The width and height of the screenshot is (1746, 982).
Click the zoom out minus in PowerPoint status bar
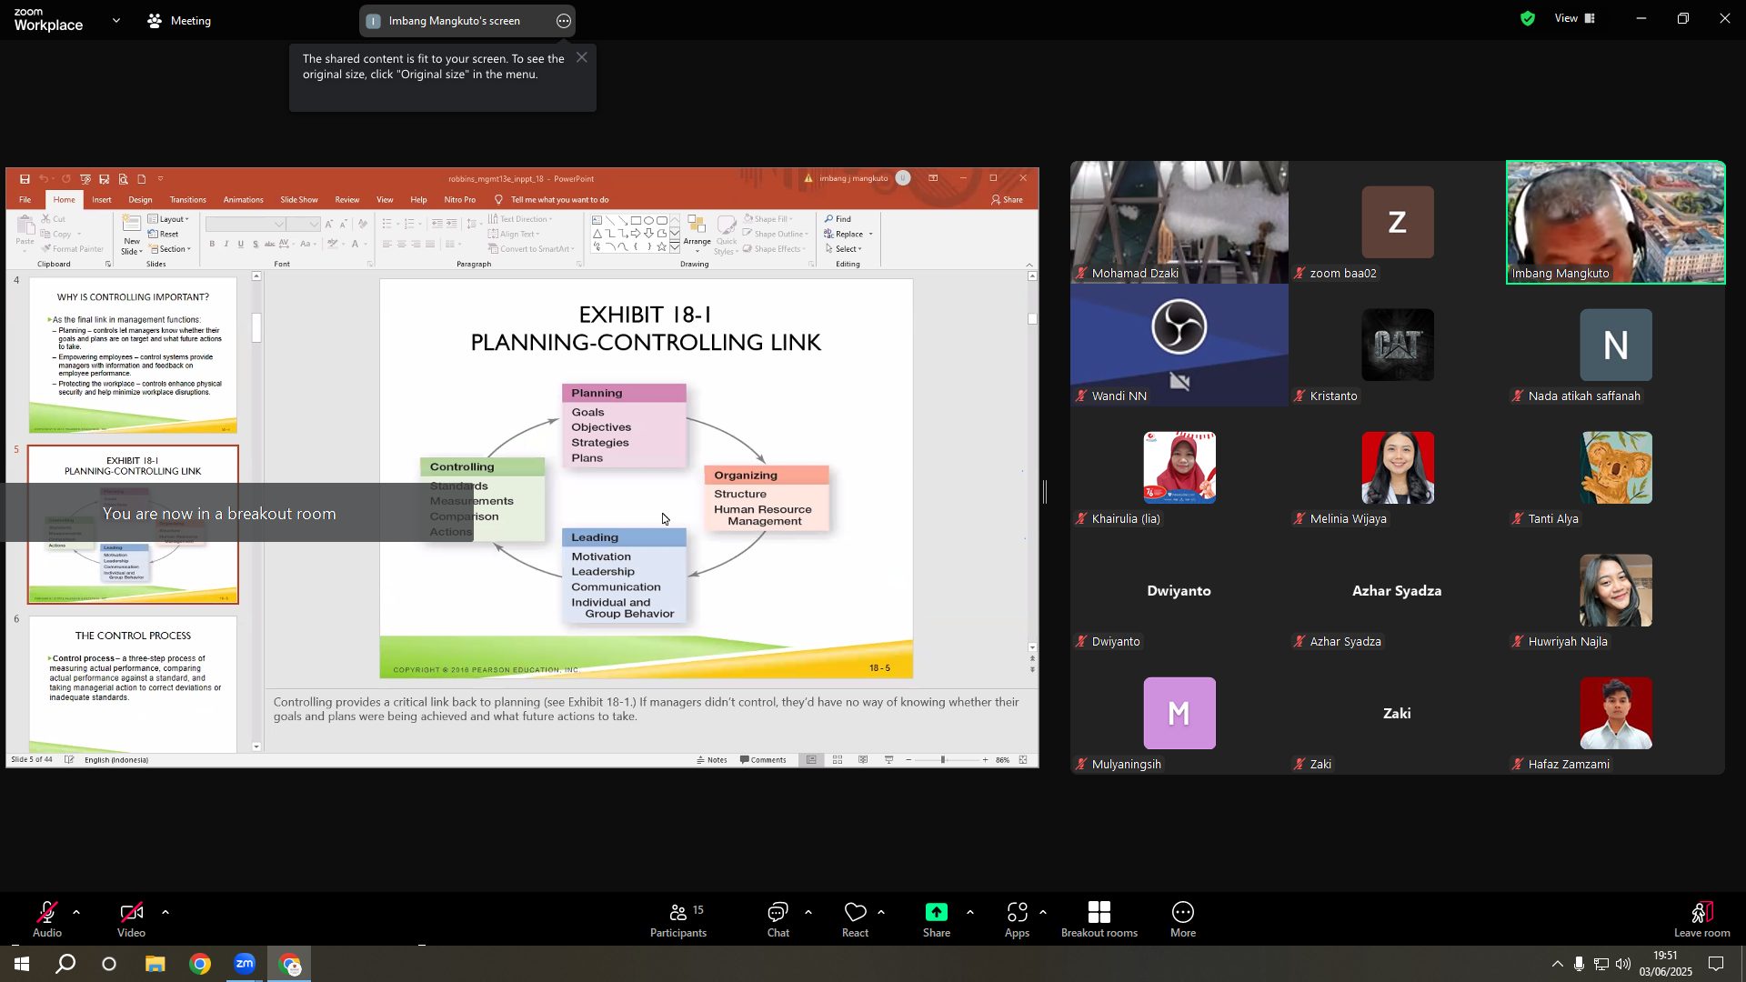tap(908, 760)
